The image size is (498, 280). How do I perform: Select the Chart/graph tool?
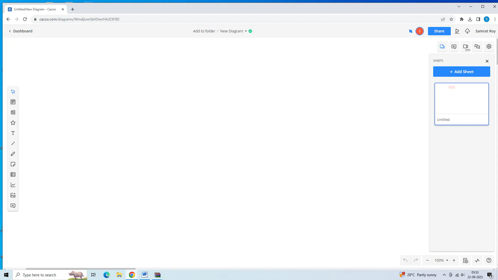[13, 185]
